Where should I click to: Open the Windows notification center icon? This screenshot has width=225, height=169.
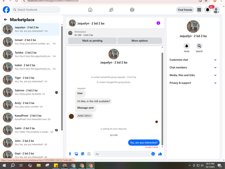(x=220, y=165)
